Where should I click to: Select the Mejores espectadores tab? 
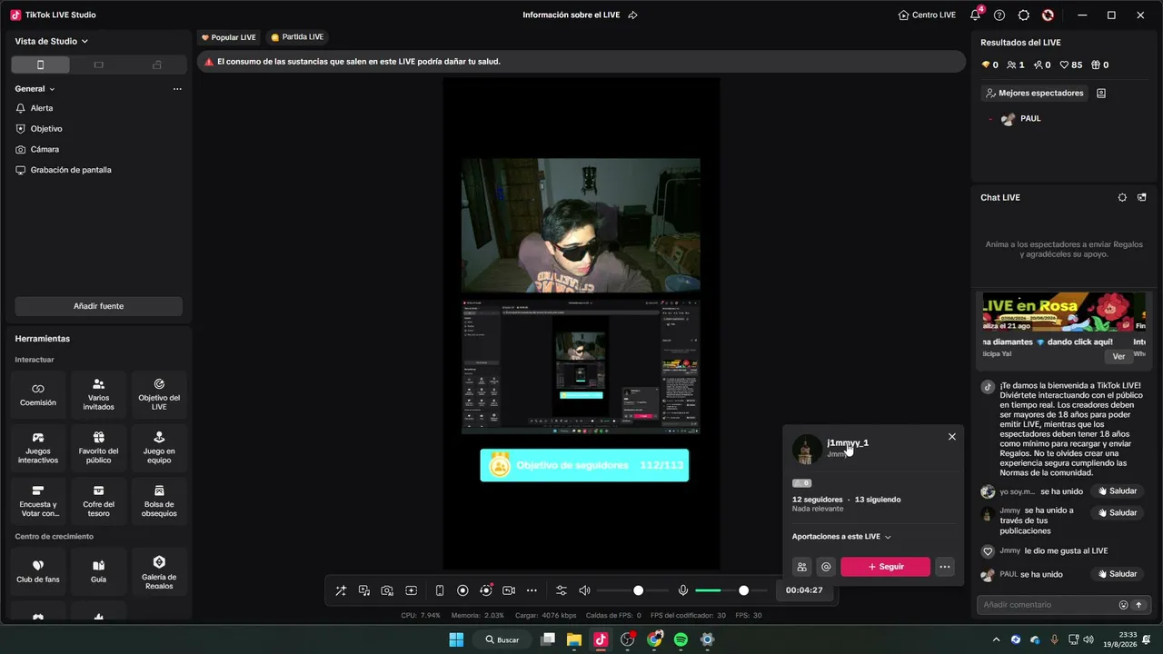point(1035,93)
